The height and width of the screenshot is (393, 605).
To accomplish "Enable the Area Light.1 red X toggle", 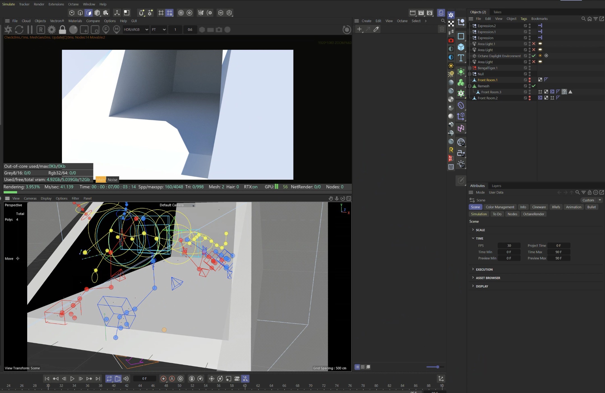I will click(534, 44).
